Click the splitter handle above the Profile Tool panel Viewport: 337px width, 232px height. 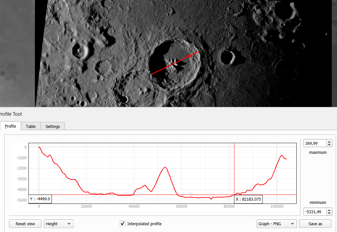click(x=232, y=108)
